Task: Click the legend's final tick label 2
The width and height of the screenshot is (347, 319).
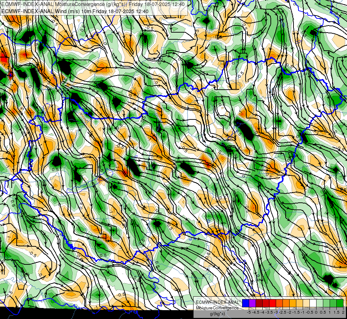Action: (343, 312)
